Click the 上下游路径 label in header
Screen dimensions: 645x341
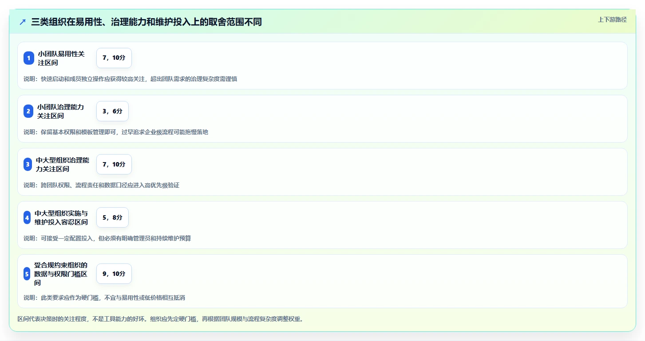[x=612, y=19]
